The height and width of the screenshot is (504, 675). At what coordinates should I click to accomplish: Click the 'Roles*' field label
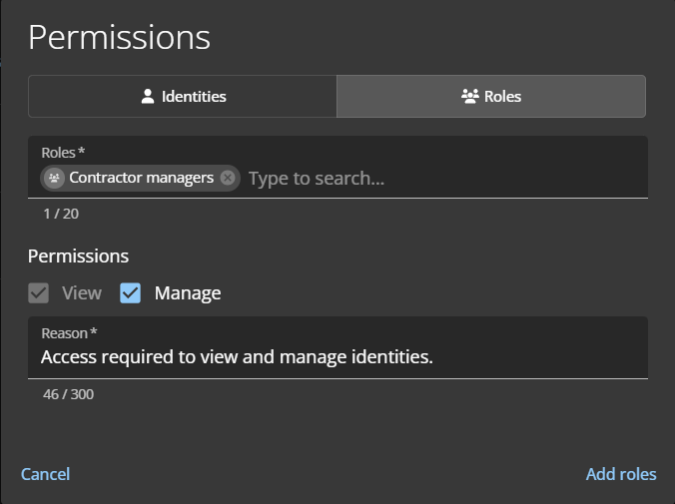point(63,152)
